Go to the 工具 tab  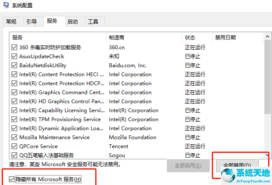(x=93, y=21)
